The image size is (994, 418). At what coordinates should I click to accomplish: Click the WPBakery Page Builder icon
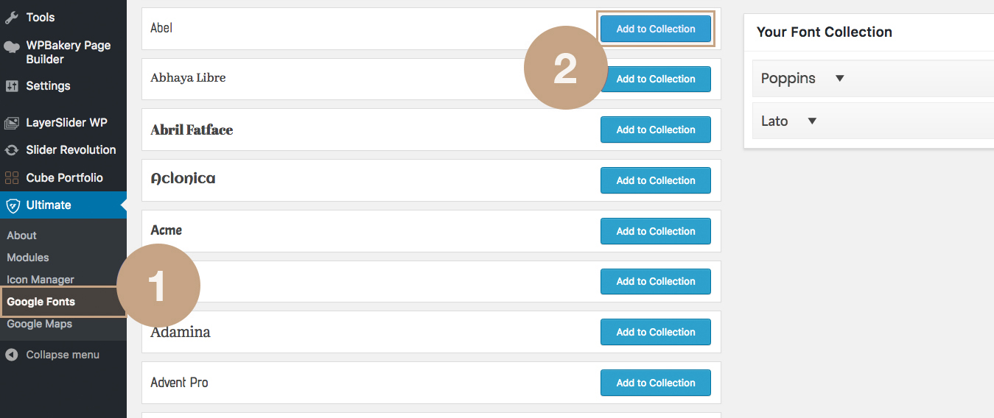tap(12, 46)
